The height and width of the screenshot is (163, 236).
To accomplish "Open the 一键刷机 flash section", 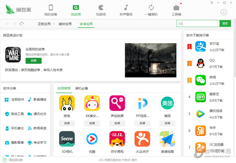I will pos(151,10).
